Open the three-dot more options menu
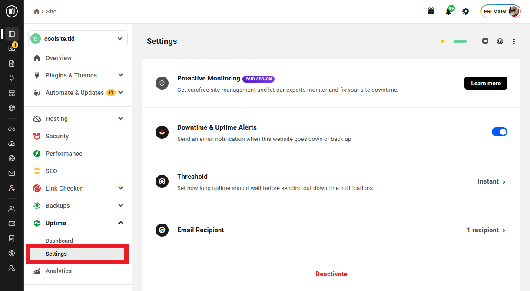This screenshot has height=291, width=530. pos(514,41)
